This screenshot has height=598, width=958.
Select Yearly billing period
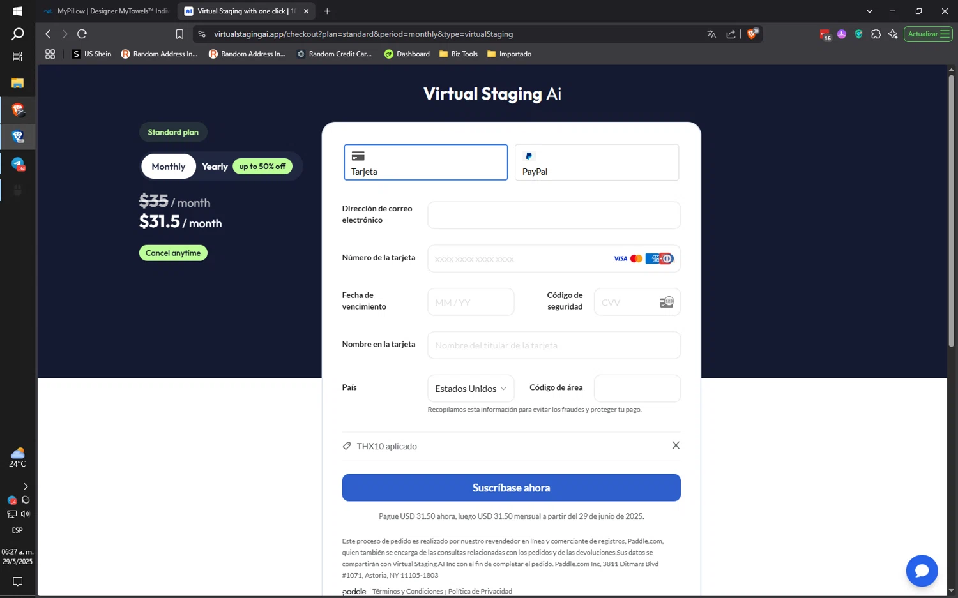tap(215, 167)
